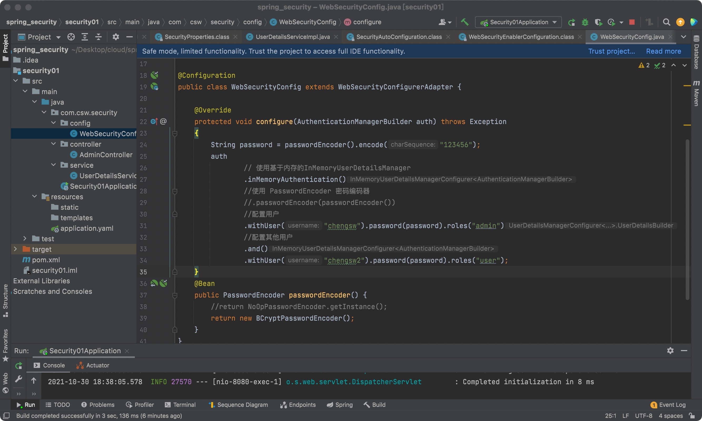Click the Build project hammer icon
Screen dimensions: 702x421
click(465, 22)
